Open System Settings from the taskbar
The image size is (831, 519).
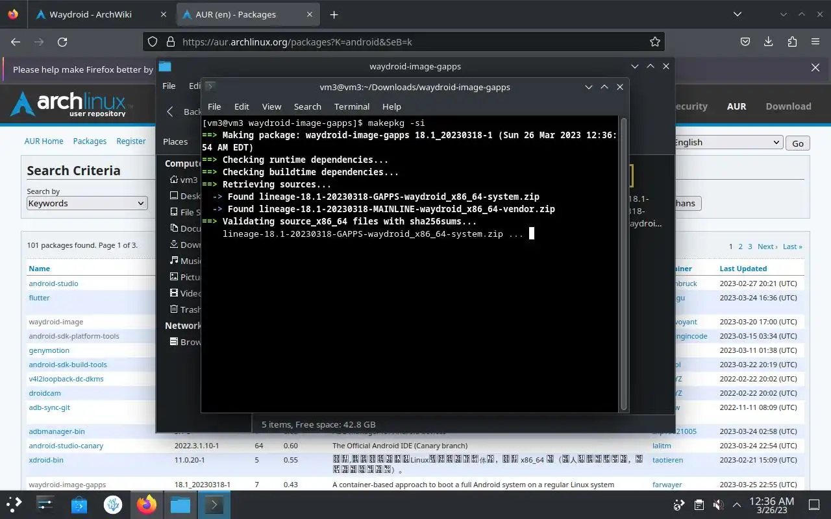[45, 504]
